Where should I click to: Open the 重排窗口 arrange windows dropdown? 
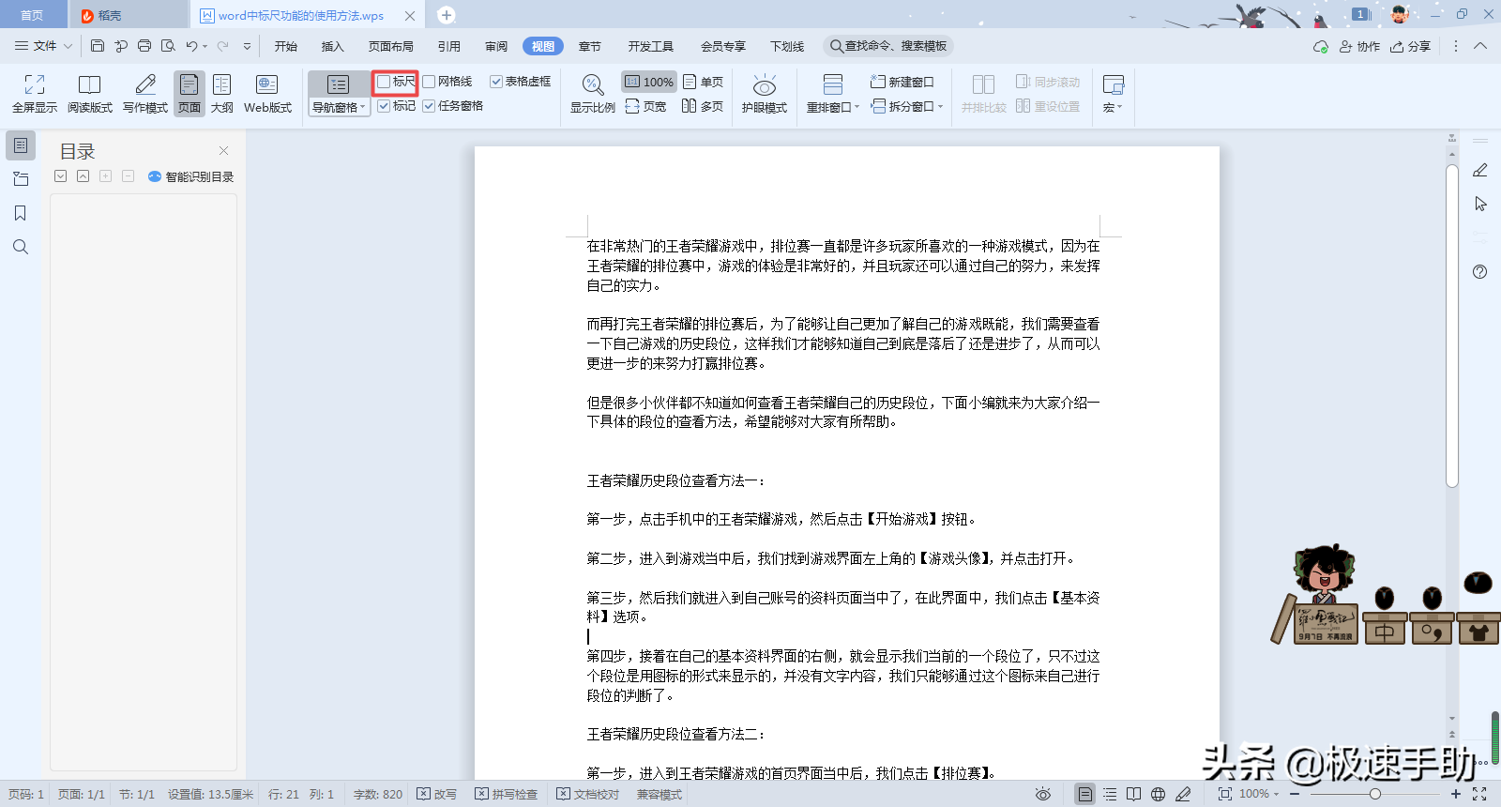tap(833, 107)
